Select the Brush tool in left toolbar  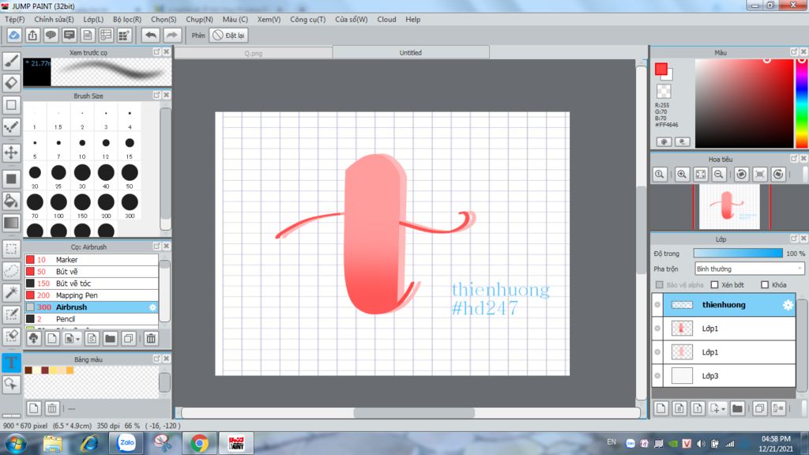[11, 61]
